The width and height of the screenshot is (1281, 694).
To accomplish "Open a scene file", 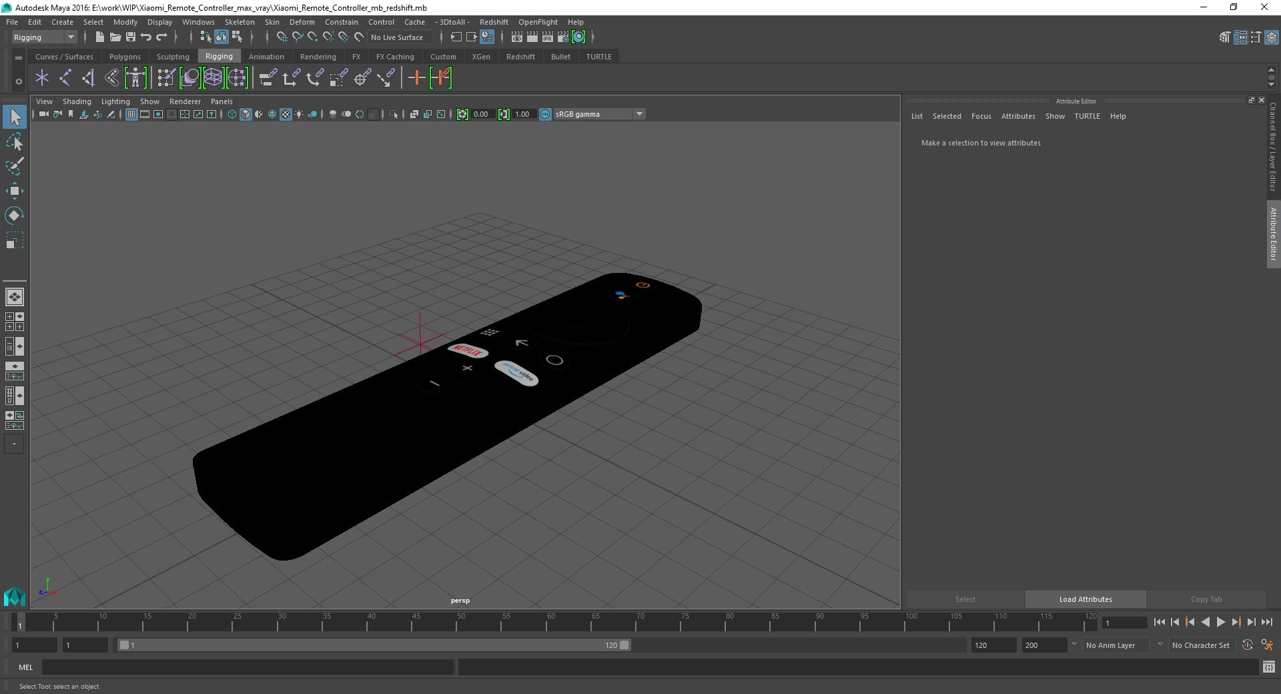I will (x=115, y=37).
